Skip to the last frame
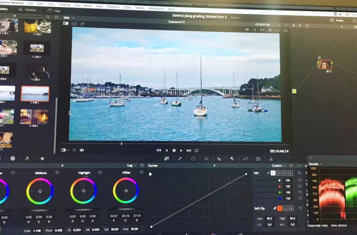This screenshot has height=235, width=357. (189, 151)
